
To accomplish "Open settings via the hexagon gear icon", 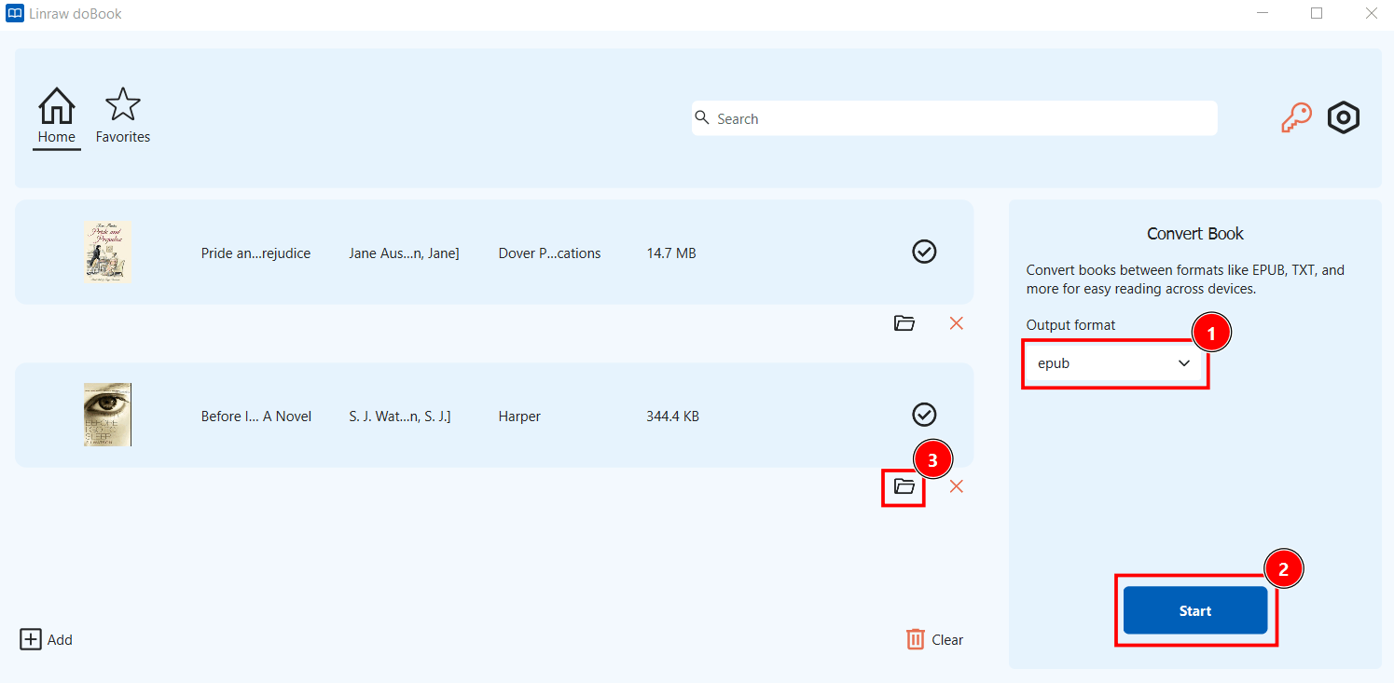I will click(x=1344, y=118).
